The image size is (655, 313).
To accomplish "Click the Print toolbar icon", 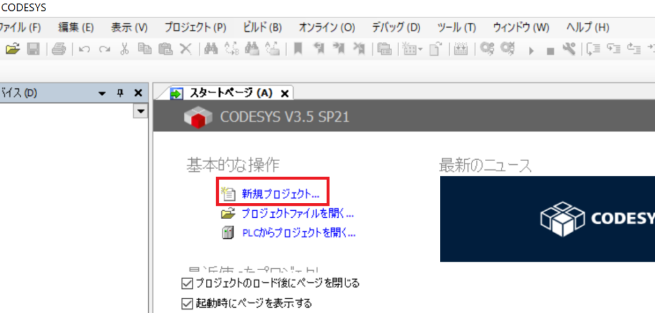I will tap(59, 49).
